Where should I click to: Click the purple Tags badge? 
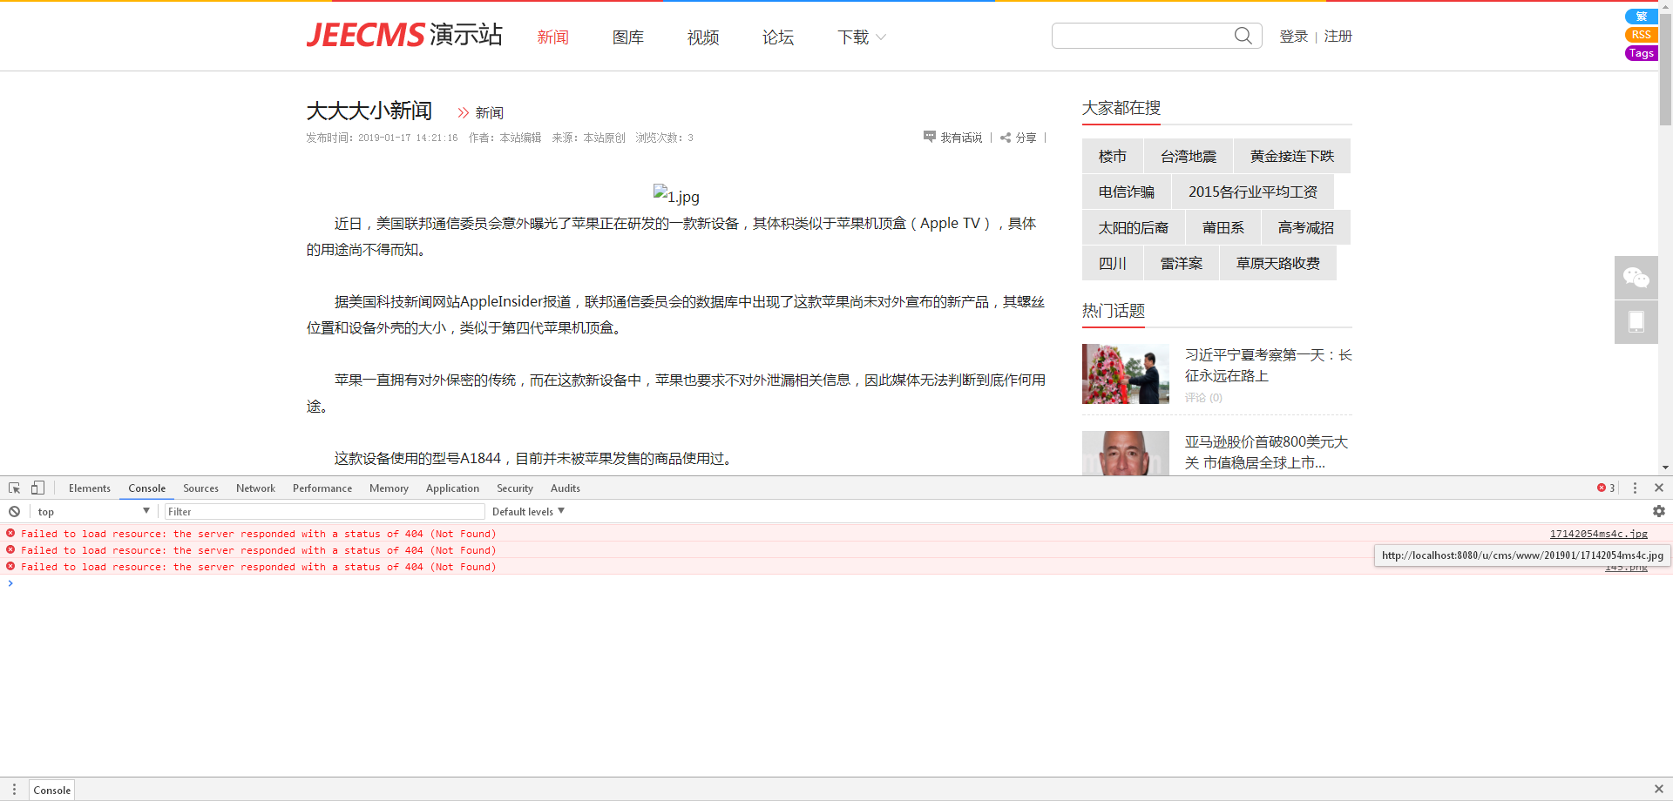pyautogui.click(x=1641, y=53)
